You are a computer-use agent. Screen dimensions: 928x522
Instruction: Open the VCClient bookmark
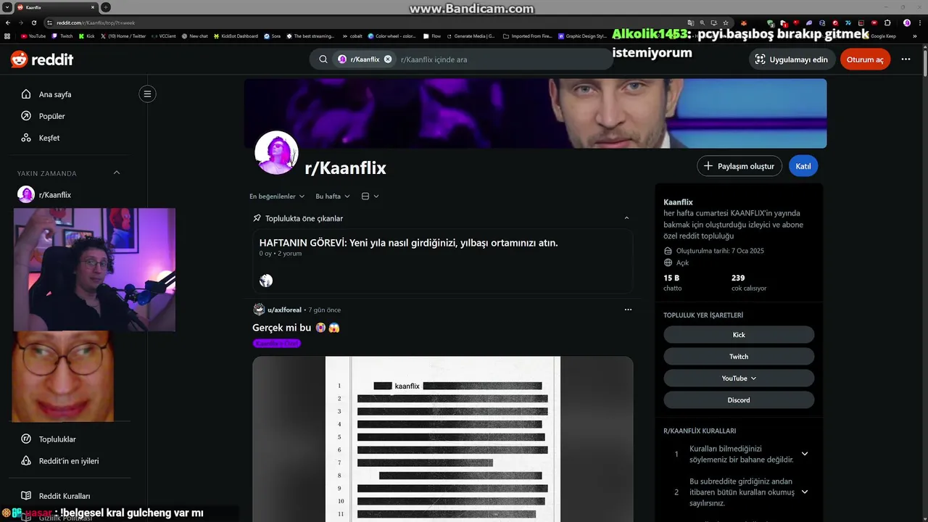[164, 36]
